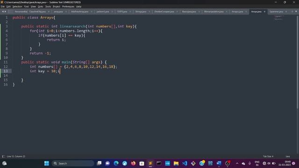Open the weather widget in taskbar corner
The width and height of the screenshot is (299, 168).
5,163
